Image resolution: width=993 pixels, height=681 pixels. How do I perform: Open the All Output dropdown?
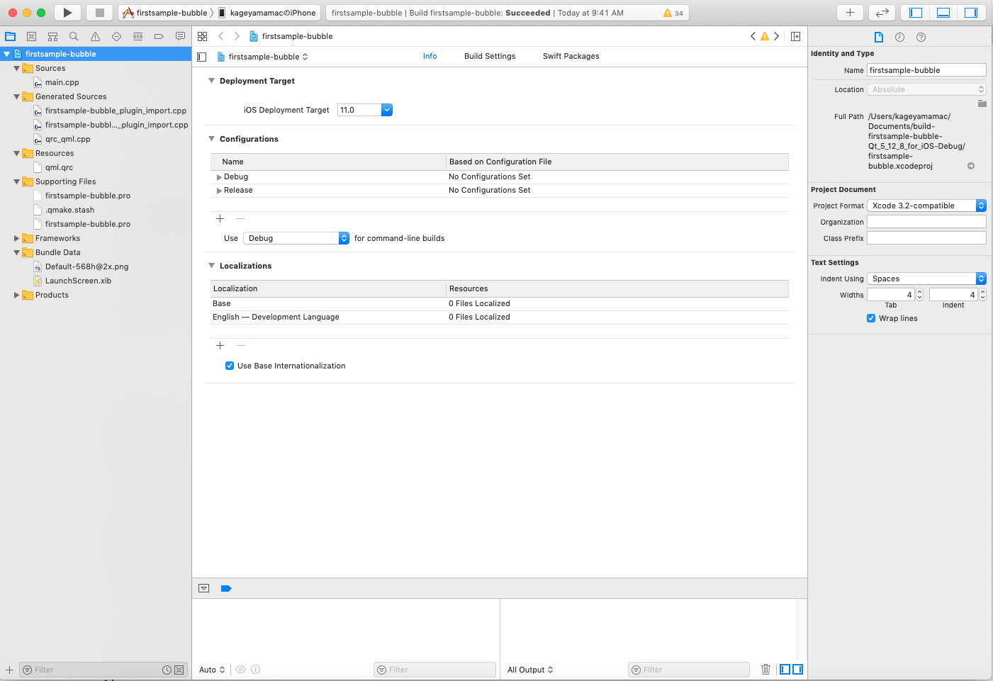[530, 670]
